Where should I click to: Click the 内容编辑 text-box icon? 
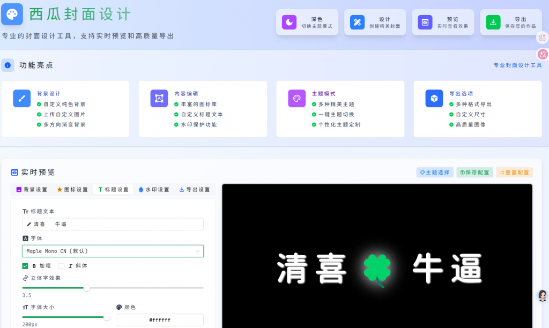click(159, 98)
